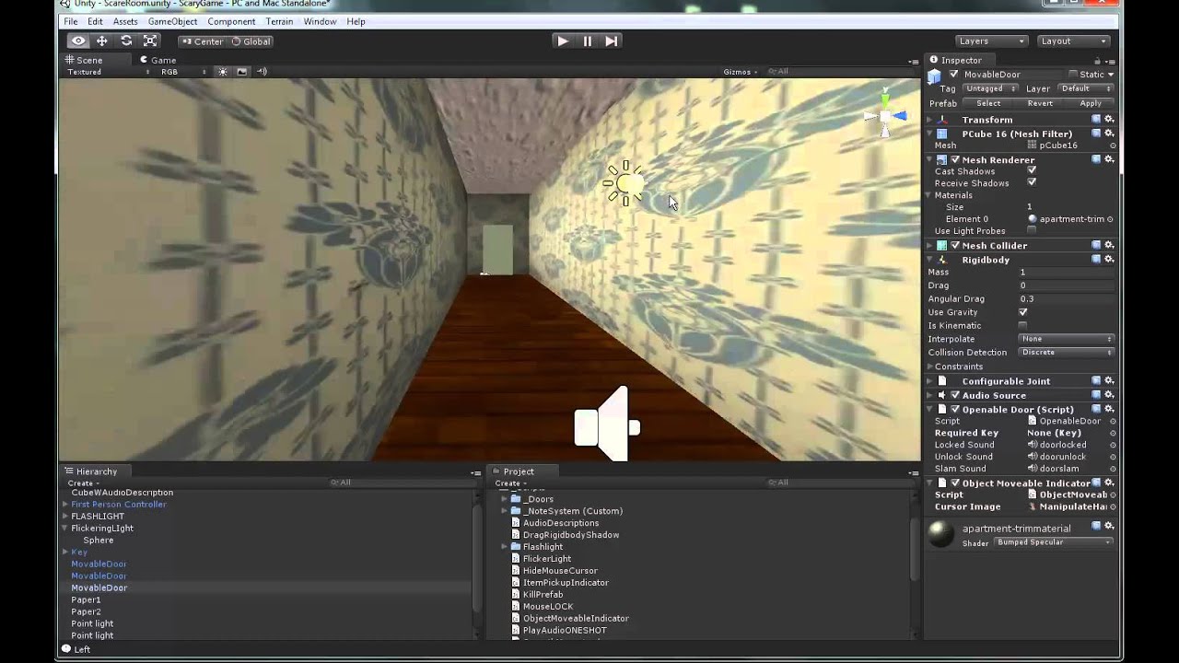Screen dimensions: 1179x663
Task: Select FlickerLight in Project panel
Action: (546, 559)
